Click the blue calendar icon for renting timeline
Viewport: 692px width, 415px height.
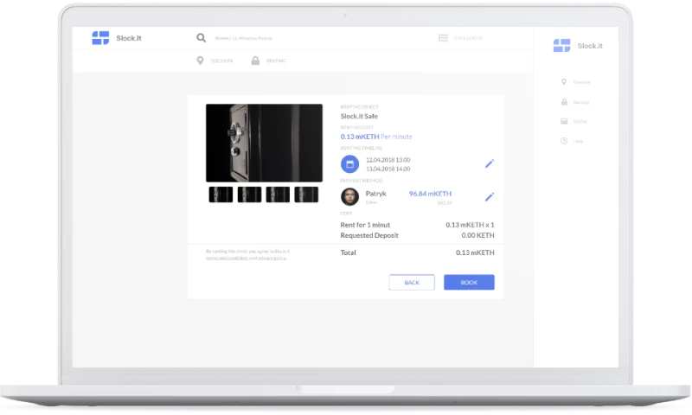349,163
